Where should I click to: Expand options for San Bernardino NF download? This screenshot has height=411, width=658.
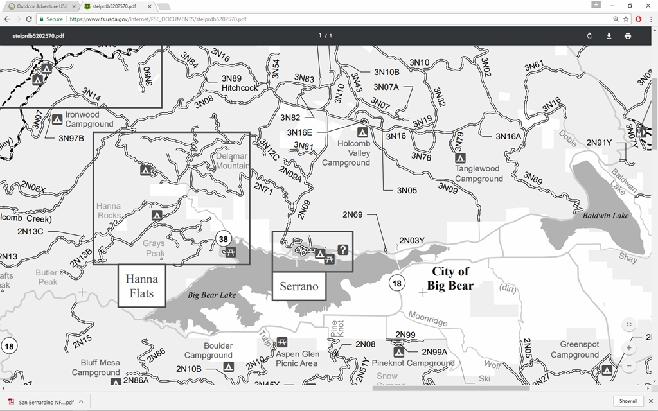pos(82,402)
